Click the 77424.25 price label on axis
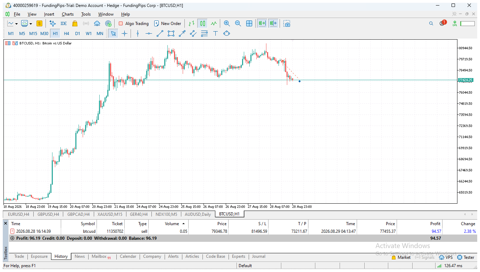 (x=465, y=80)
